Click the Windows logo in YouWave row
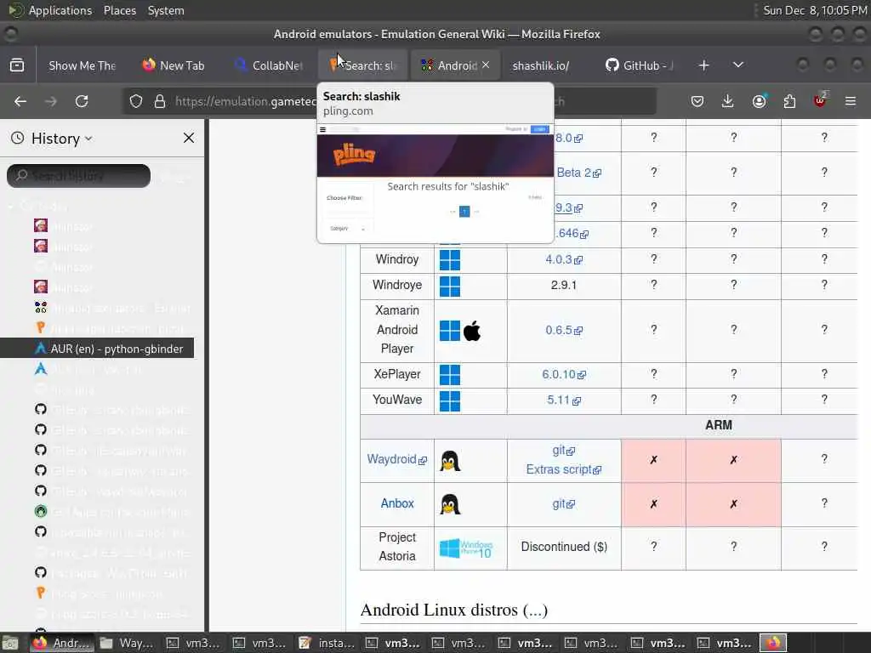Viewport: 871px width, 653px height. [450, 401]
